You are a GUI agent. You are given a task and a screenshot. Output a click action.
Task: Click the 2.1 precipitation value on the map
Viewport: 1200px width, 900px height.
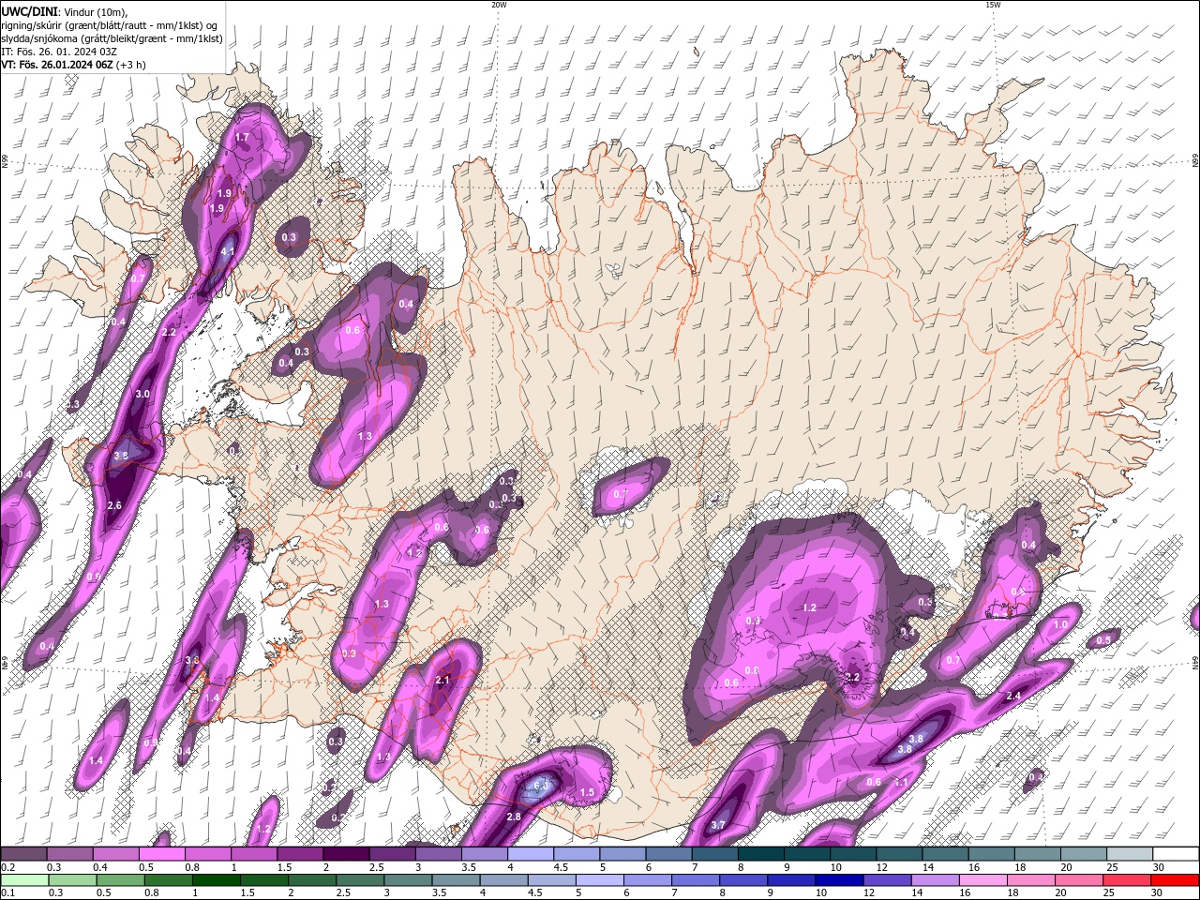[x=443, y=681]
